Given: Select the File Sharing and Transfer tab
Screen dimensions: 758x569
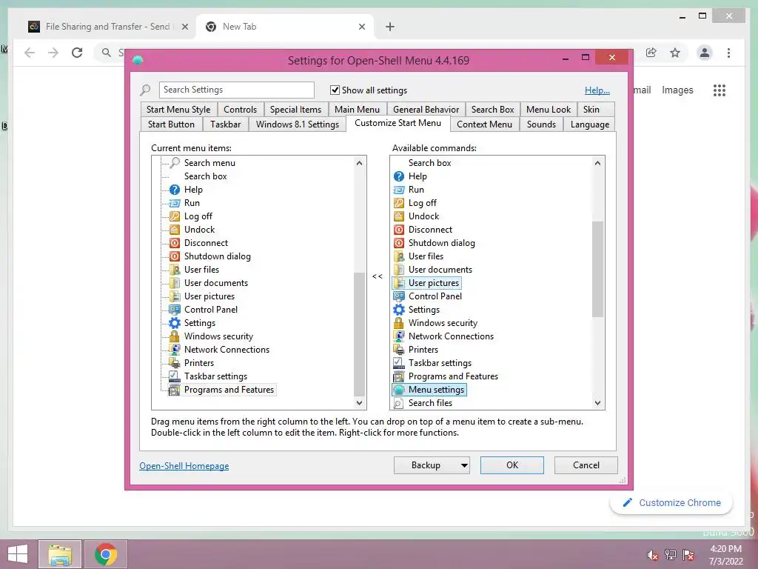Looking at the screenshot, I should click(109, 27).
